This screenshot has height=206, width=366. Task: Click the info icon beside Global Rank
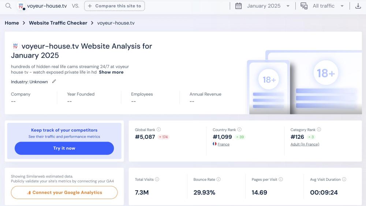pos(158,130)
